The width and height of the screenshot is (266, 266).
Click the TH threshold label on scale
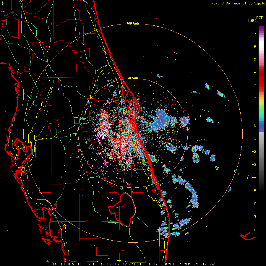[254, 230]
